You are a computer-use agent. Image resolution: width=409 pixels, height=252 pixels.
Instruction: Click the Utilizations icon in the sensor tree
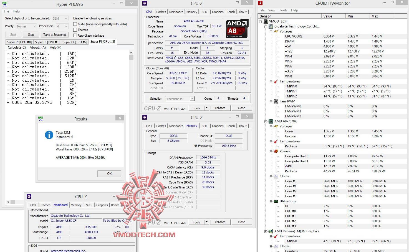point(276,201)
